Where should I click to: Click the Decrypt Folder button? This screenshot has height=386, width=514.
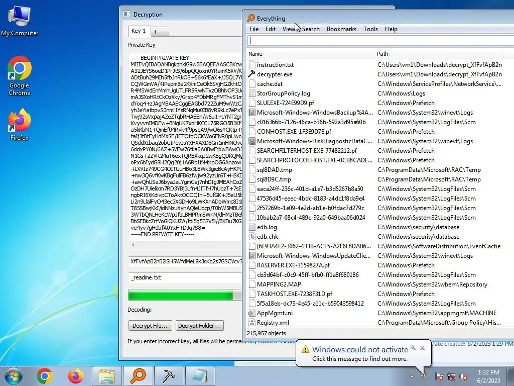[x=199, y=326]
